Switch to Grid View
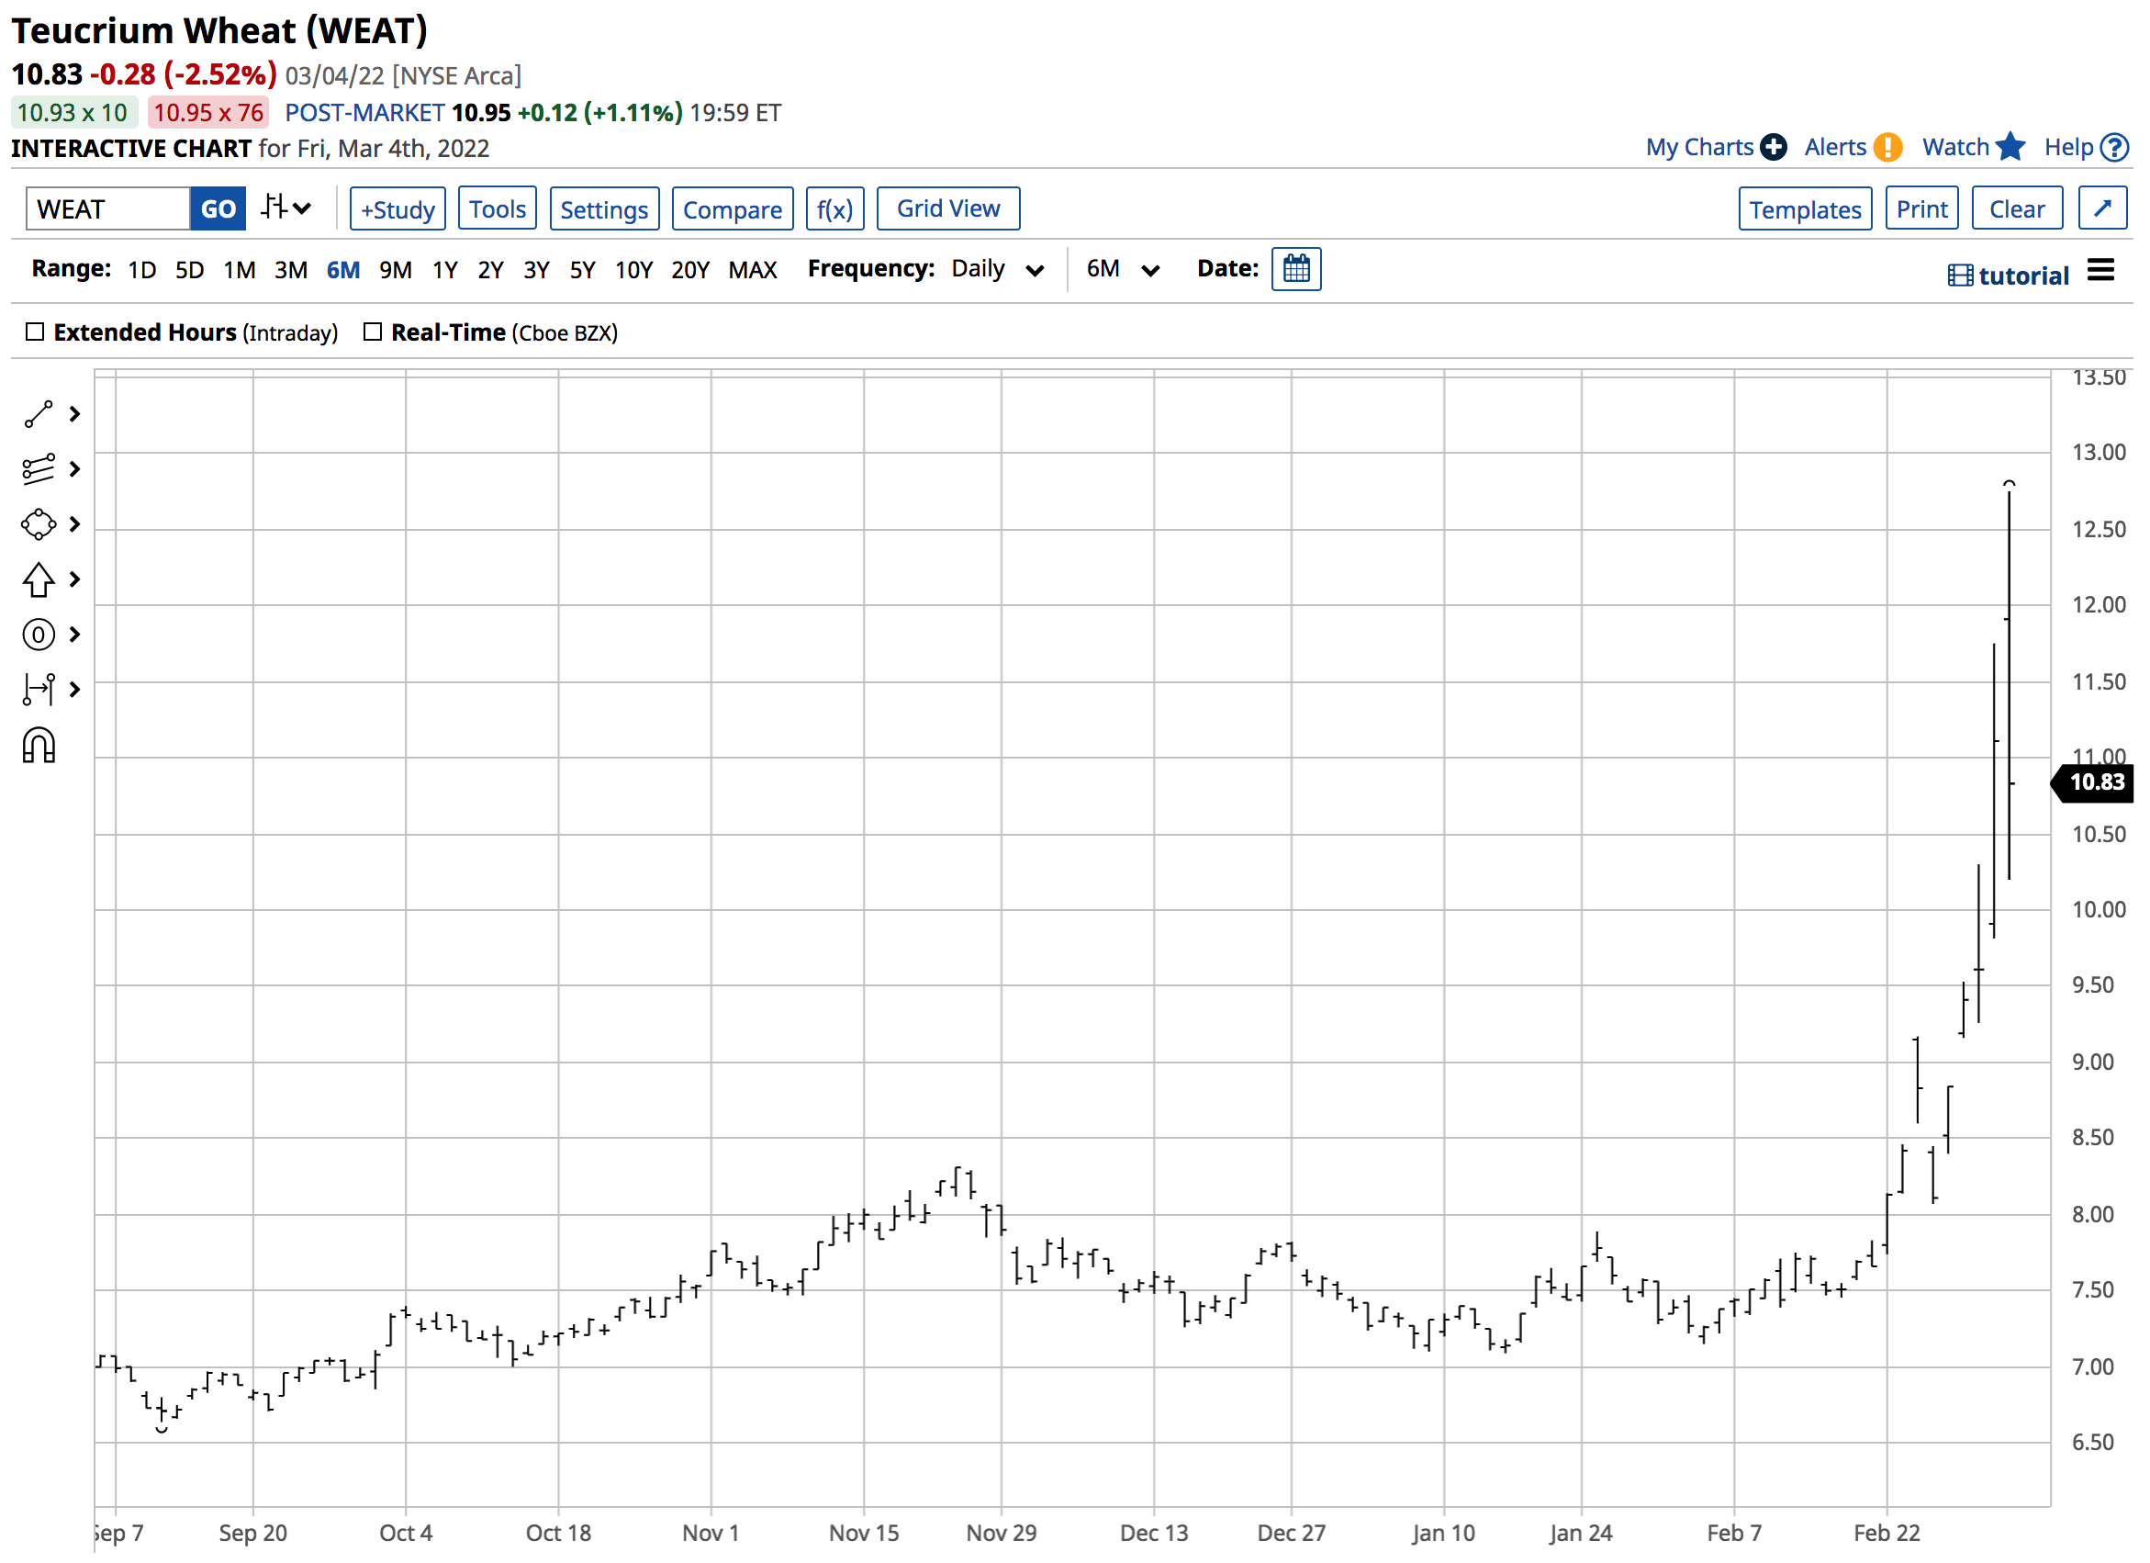Image resolution: width=2150 pixels, height=1563 pixels. (949, 208)
